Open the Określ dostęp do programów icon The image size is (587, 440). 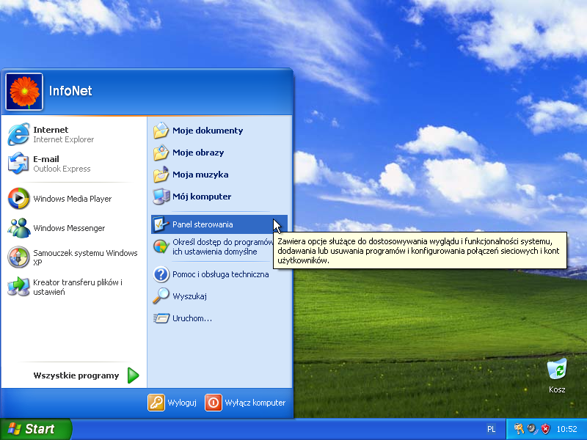(161, 246)
